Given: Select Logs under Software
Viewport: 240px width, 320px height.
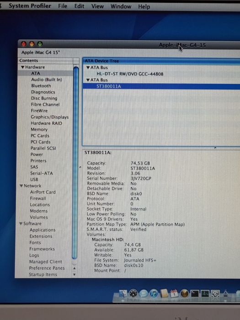Looking at the screenshot, I should pyautogui.click(x=34, y=255).
